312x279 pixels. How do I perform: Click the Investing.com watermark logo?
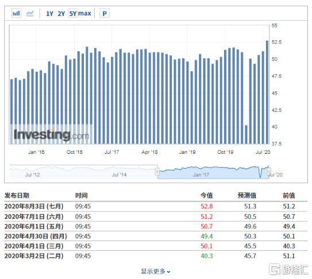(51, 135)
